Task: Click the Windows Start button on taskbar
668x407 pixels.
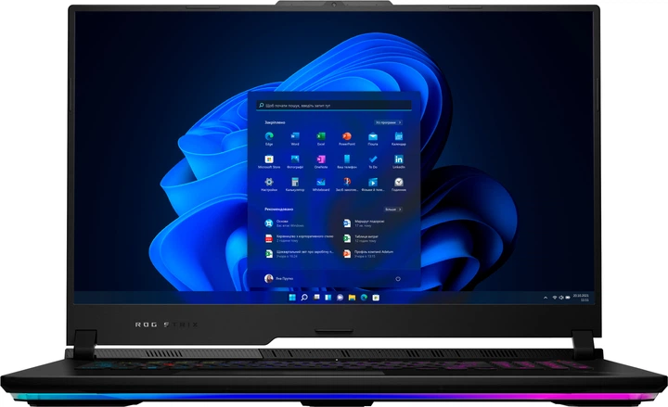Action: (x=293, y=298)
